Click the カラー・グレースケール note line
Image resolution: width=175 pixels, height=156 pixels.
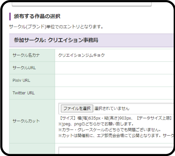click(110, 130)
